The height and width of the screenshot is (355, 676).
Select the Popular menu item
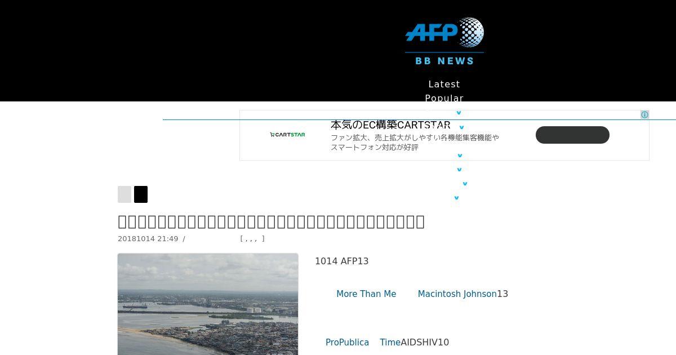(444, 98)
